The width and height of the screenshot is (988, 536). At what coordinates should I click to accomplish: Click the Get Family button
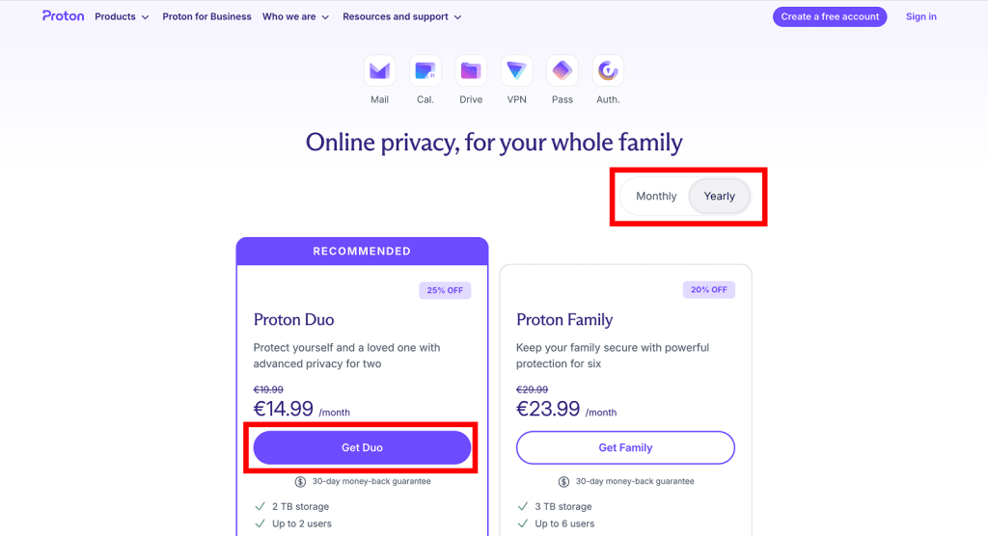625,447
